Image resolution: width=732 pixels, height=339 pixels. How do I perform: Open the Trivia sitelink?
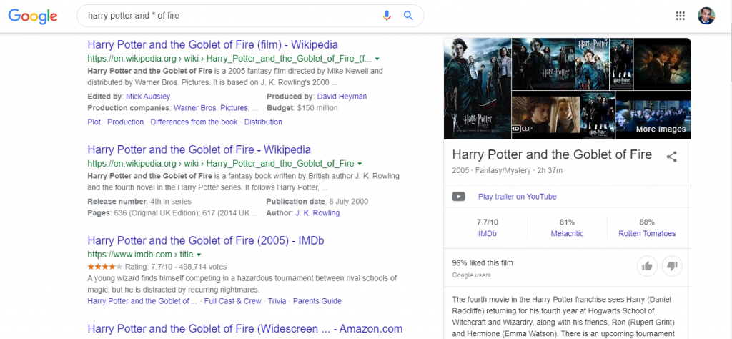point(277,301)
